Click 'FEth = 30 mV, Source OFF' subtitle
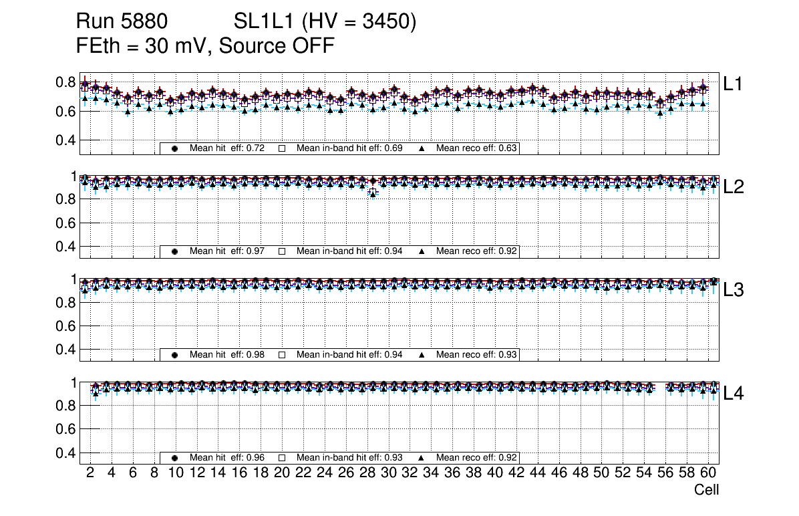799x516 pixels. [x=205, y=45]
